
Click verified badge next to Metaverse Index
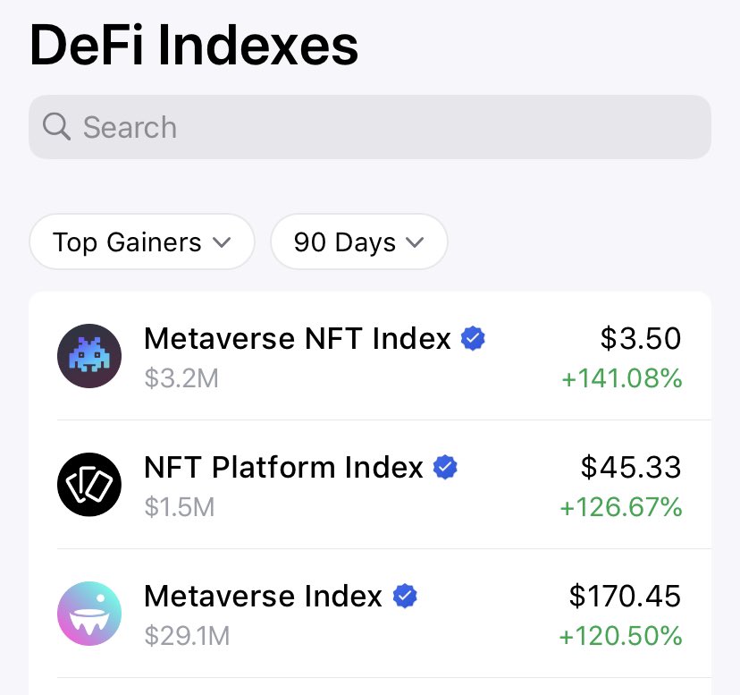click(405, 596)
